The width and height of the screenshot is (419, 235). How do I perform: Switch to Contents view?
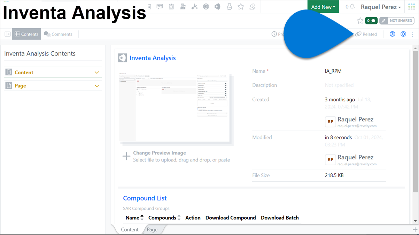[26, 34]
